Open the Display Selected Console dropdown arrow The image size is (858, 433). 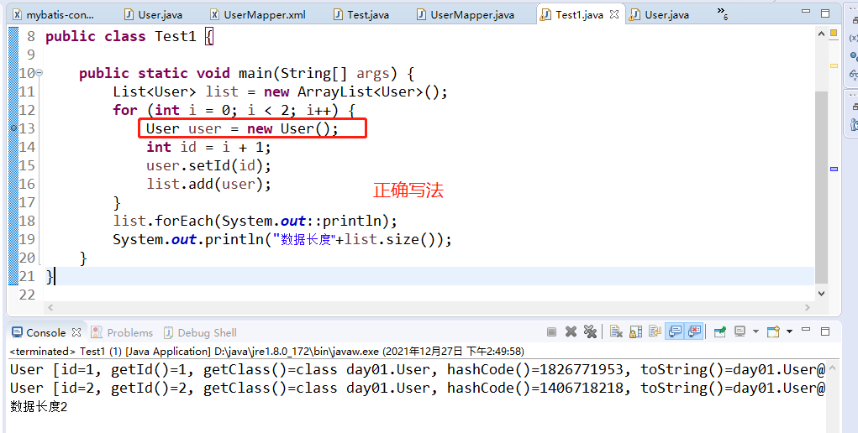(x=755, y=331)
